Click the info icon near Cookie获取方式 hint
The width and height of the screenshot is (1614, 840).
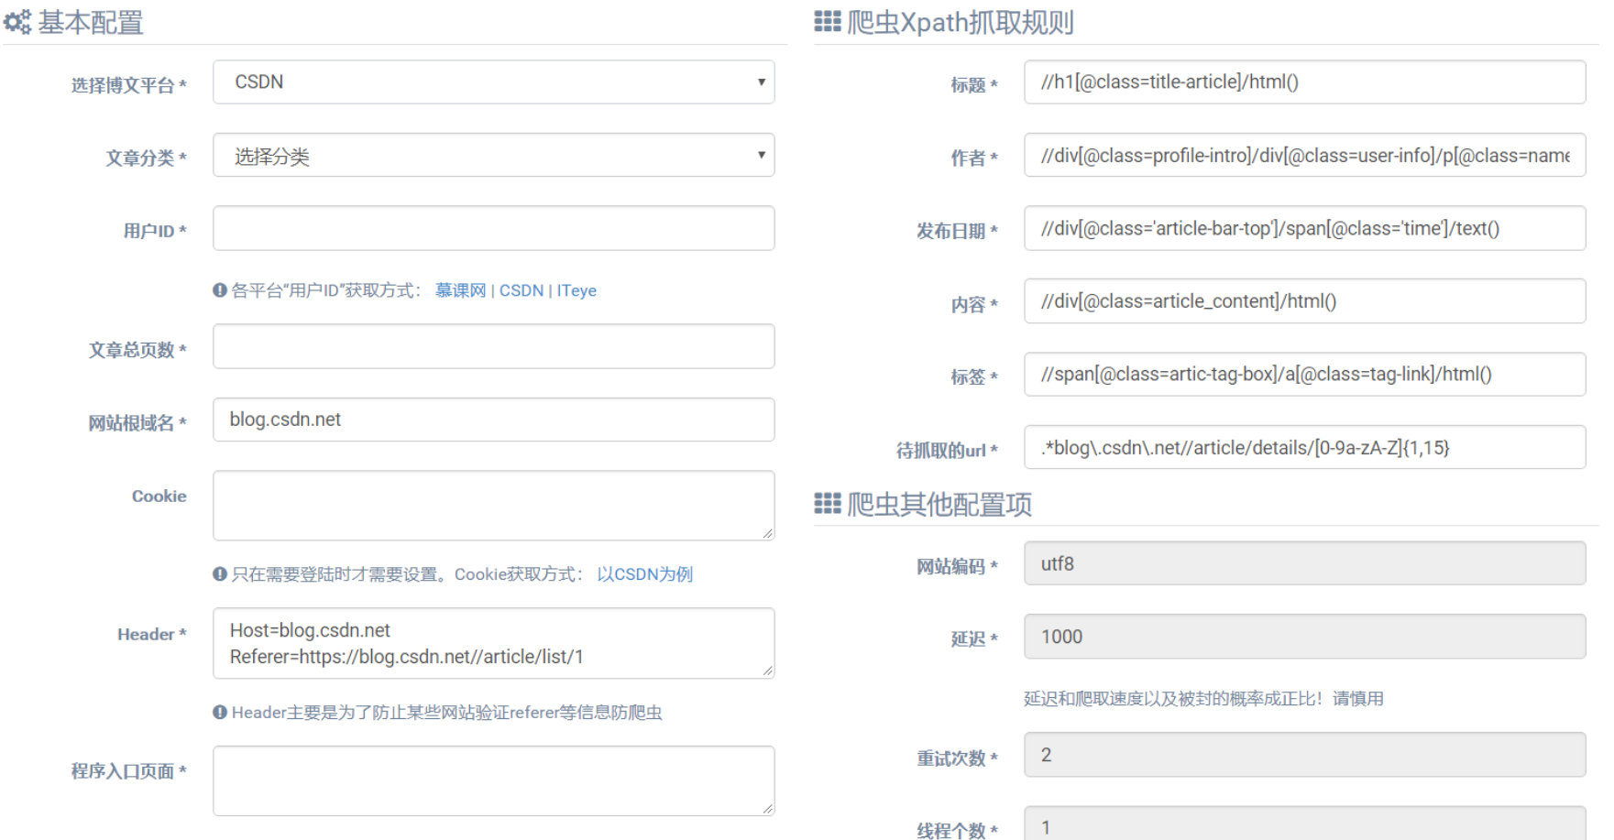pyautogui.click(x=219, y=574)
